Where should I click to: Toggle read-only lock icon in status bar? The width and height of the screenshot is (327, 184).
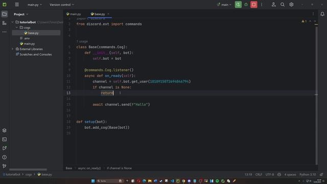tap(321, 174)
